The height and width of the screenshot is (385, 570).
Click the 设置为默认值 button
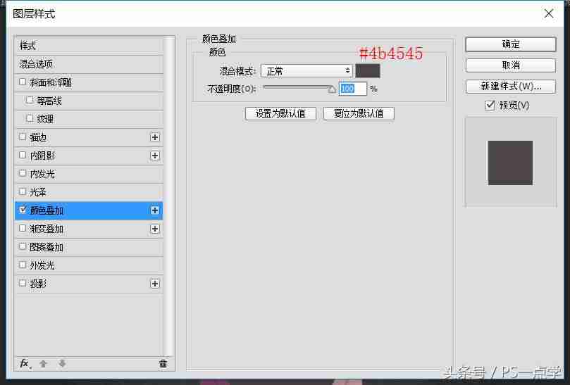(280, 114)
